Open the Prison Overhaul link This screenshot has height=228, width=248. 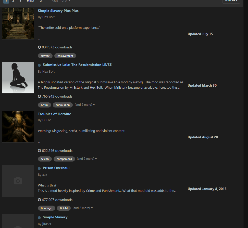tap(56, 168)
